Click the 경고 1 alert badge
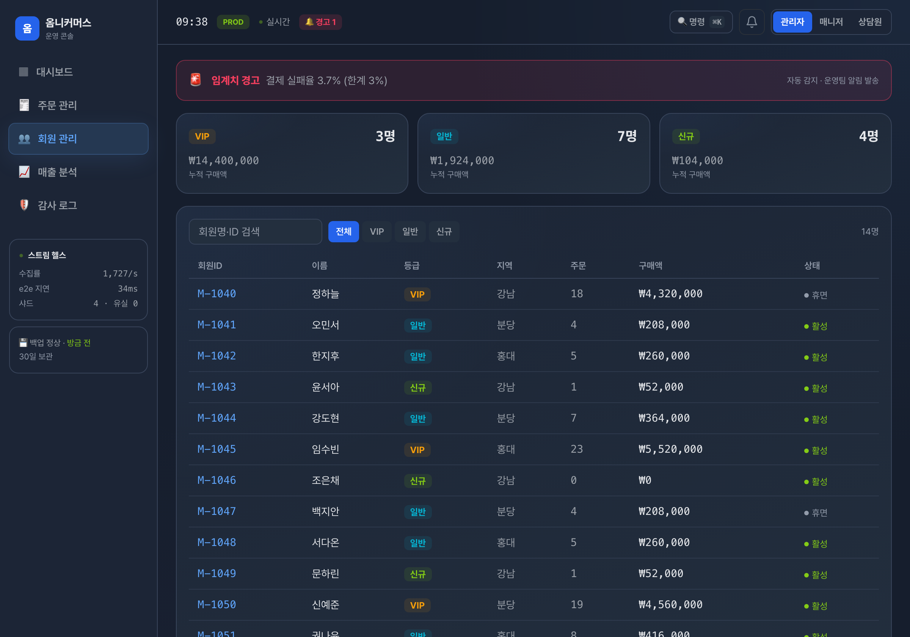This screenshot has height=637, width=910. (320, 22)
